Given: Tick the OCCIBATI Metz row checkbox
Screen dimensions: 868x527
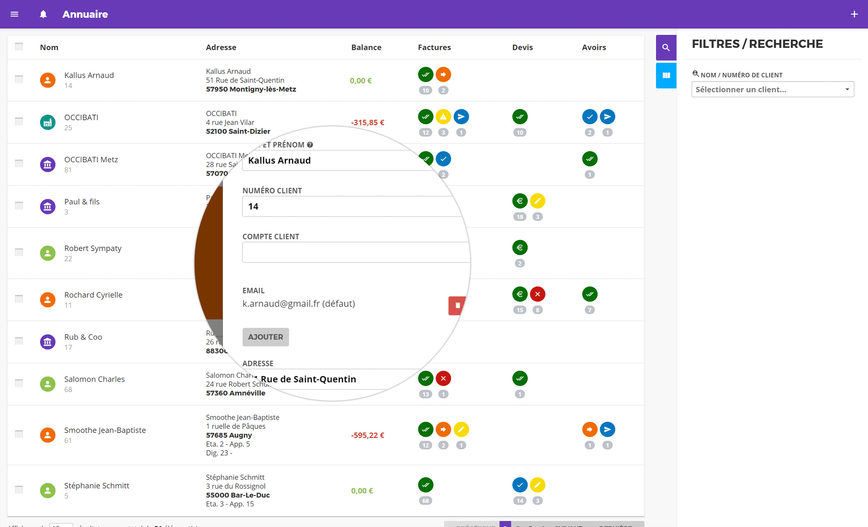Looking at the screenshot, I should (19, 163).
